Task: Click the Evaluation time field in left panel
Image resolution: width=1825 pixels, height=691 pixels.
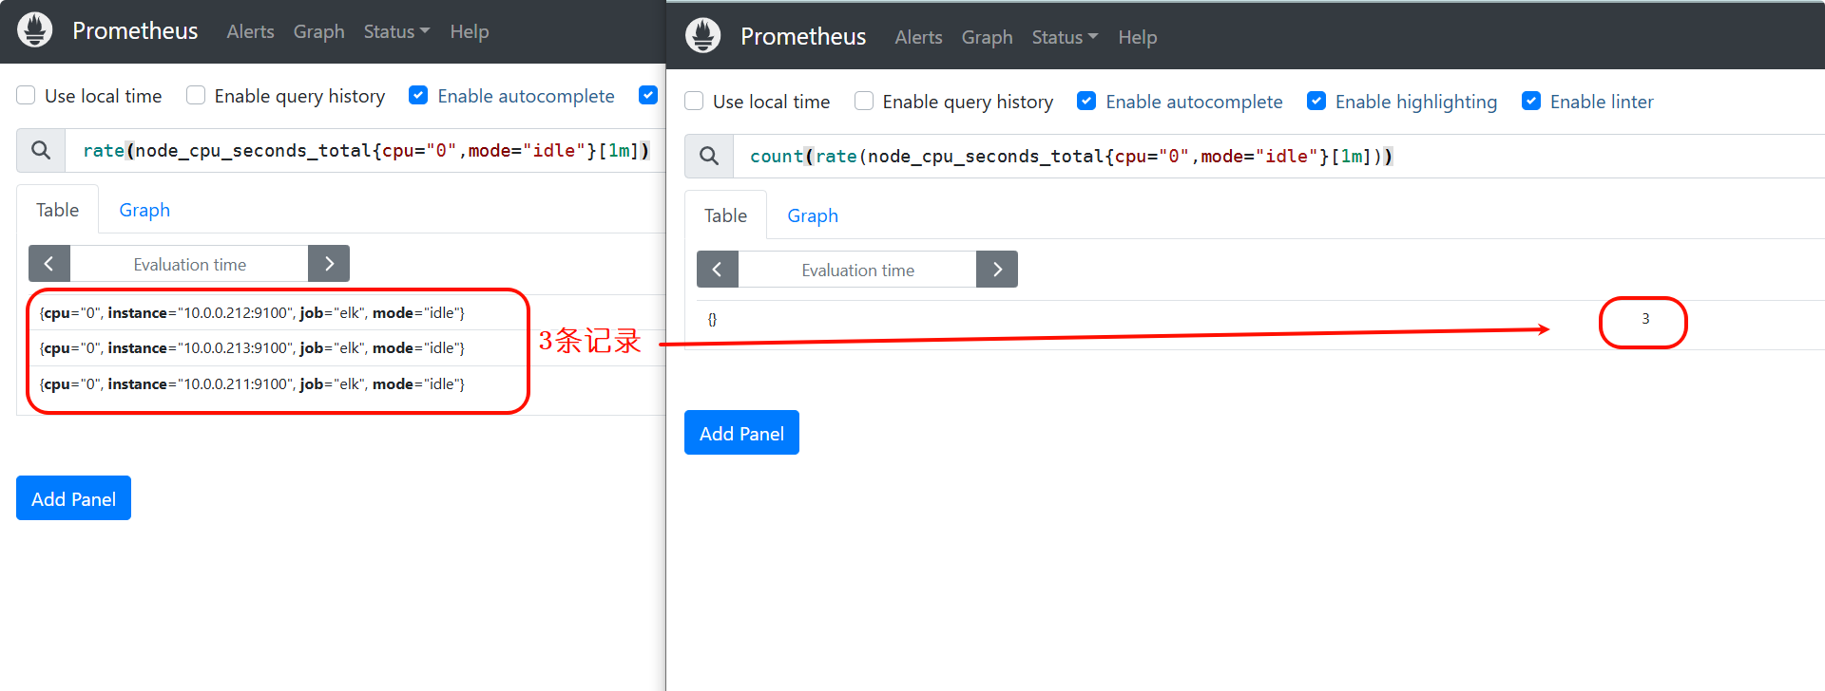Action: 189,264
